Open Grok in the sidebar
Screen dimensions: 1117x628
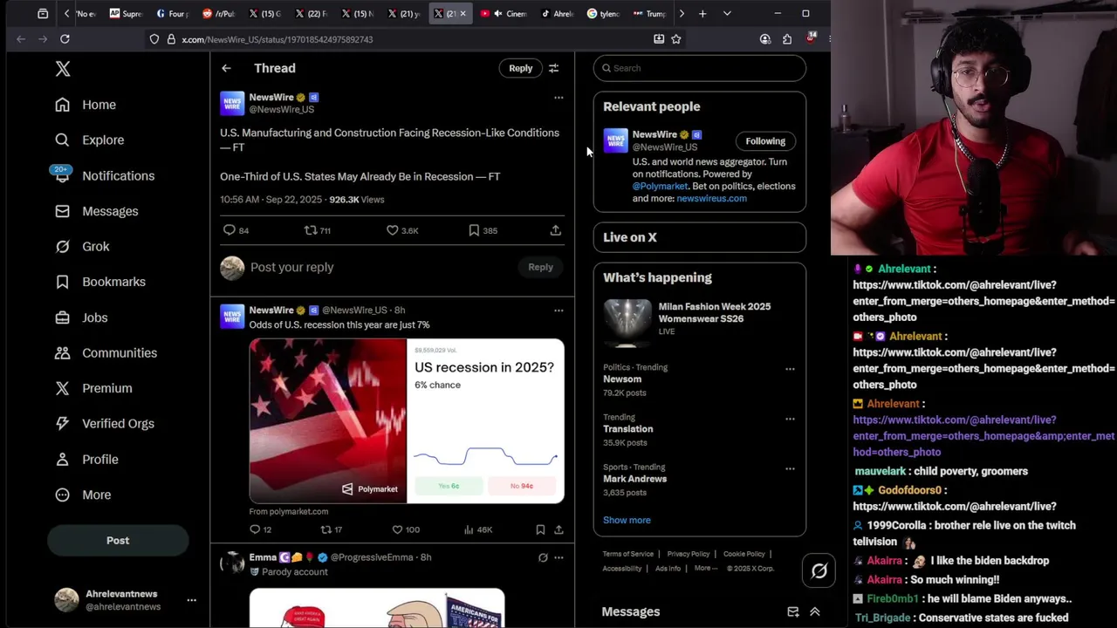82,247
